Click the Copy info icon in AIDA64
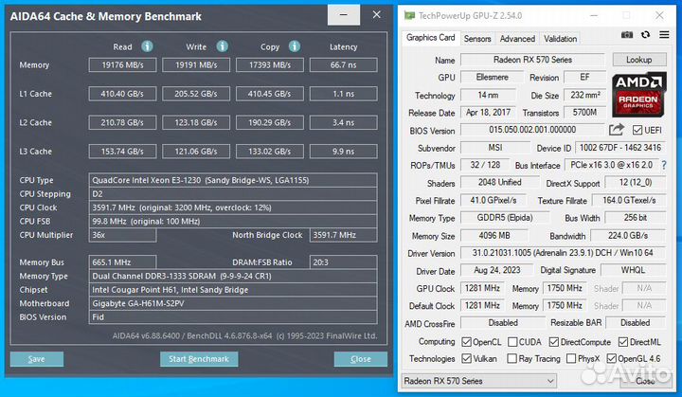The image size is (682, 397). tap(295, 46)
